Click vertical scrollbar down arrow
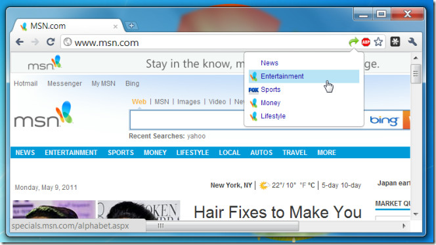Screen dimensions: 436x245 click(416, 214)
